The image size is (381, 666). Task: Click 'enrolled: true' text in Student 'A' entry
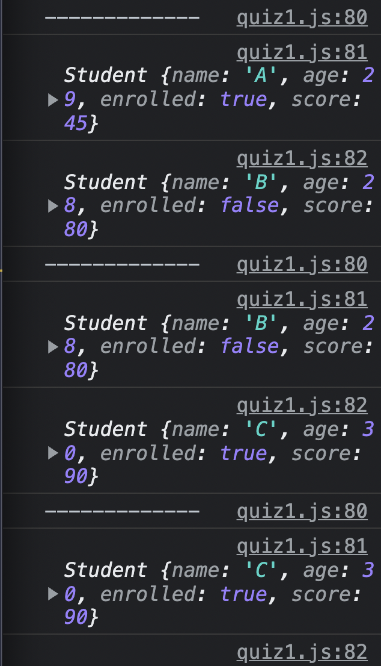pyautogui.click(x=183, y=100)
